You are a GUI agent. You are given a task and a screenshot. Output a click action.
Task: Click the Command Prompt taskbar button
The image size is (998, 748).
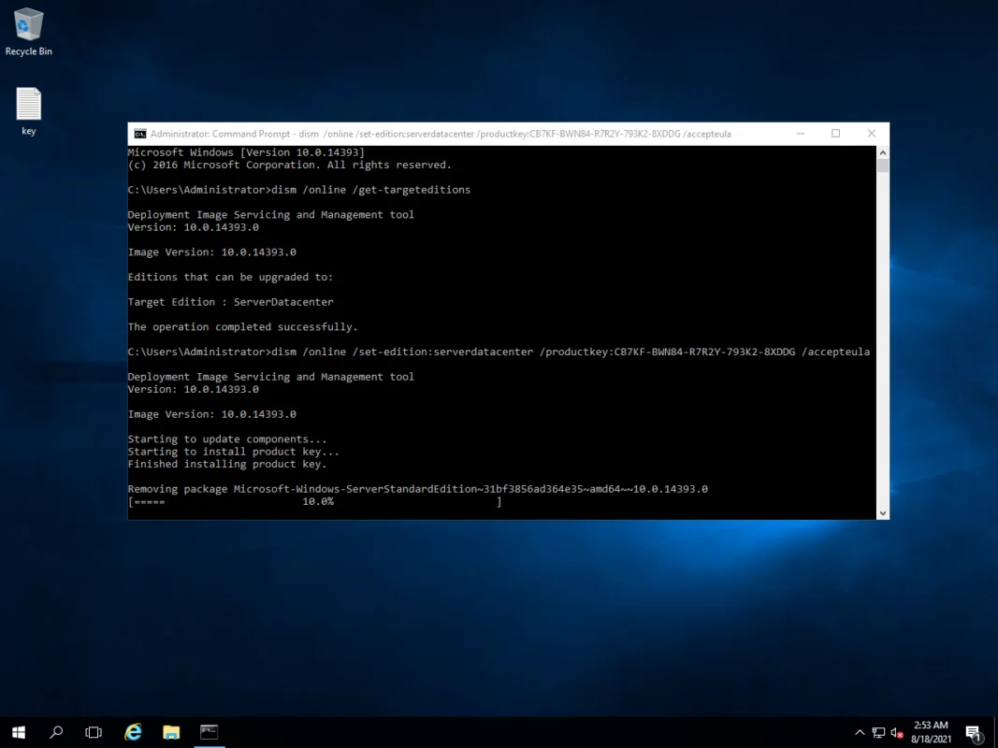(210, 732)
